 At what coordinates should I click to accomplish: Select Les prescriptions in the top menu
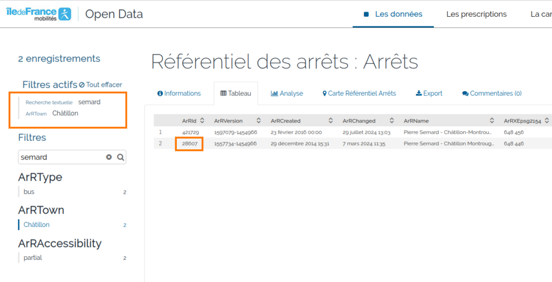[x=476, y=14]
